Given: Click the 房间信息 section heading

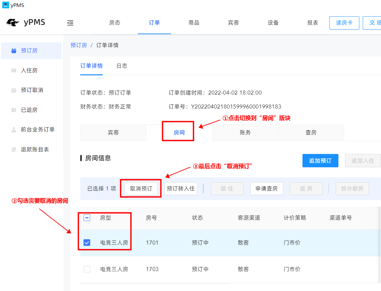Looking at the screenshot, I should tap(98, 158).
